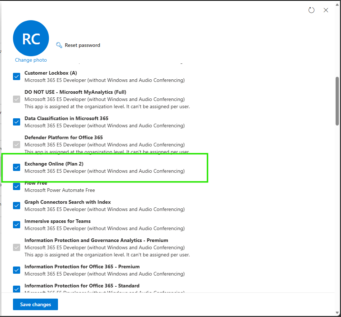
Task: Click the disabled Defender Platform for Office 365 checkbox
Action: coord(17,145)
